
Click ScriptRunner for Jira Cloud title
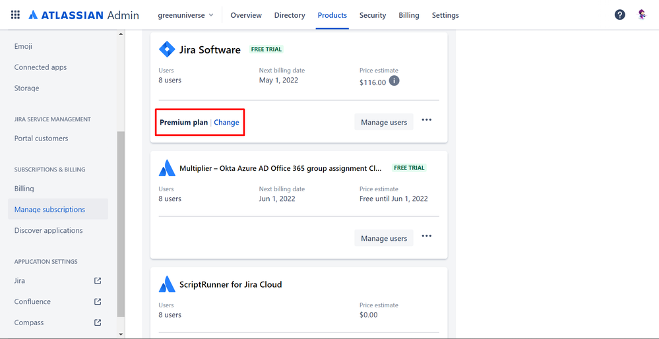[231, 284]
